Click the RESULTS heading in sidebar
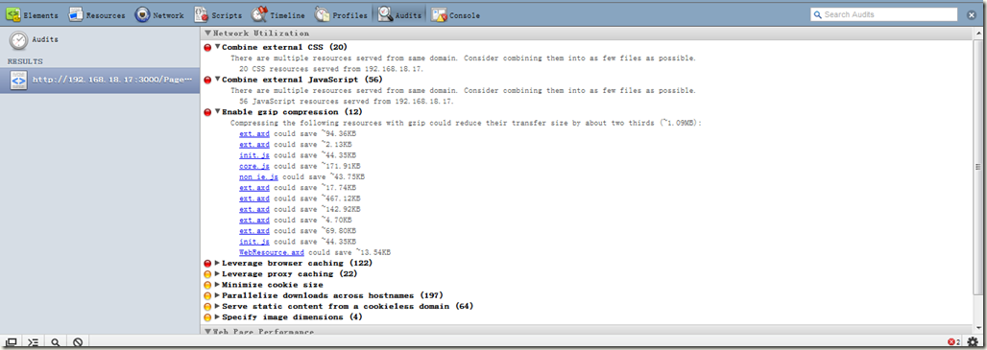This screenshot has width=987, height=350. pos(25,61)
